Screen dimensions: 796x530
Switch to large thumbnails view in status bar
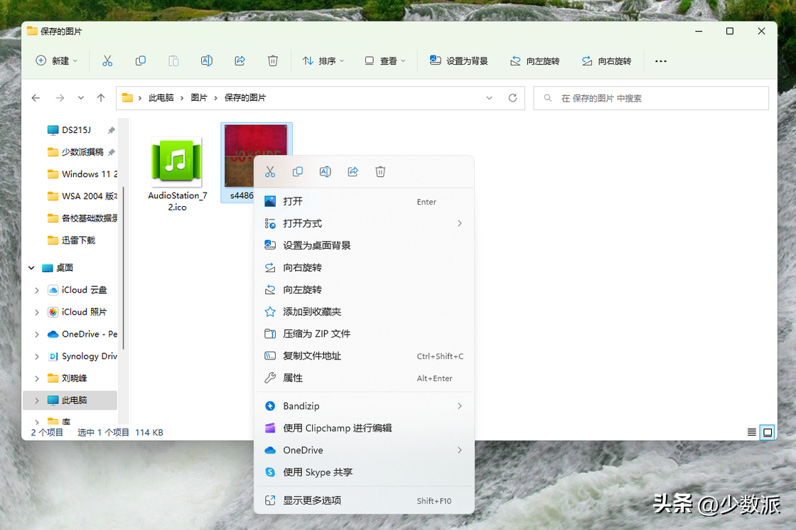click(x=768, y=432)
